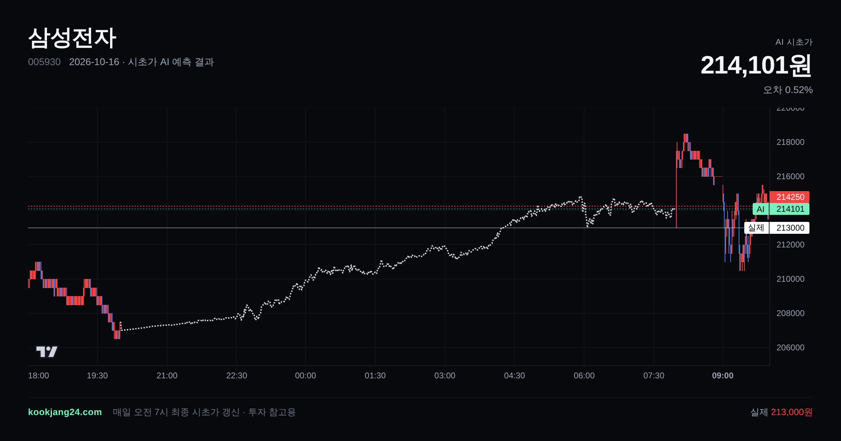The height and width of the screenshot is (441, 841).
Task: Click the 오차 0.52% error value
Action: [788, 90]
